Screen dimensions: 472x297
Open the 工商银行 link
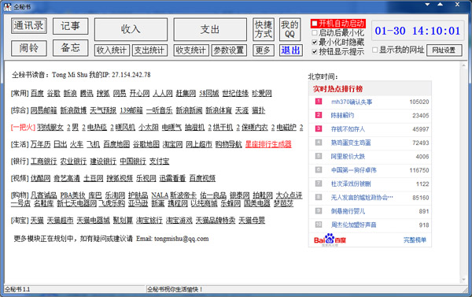click(x=43, y=161)
